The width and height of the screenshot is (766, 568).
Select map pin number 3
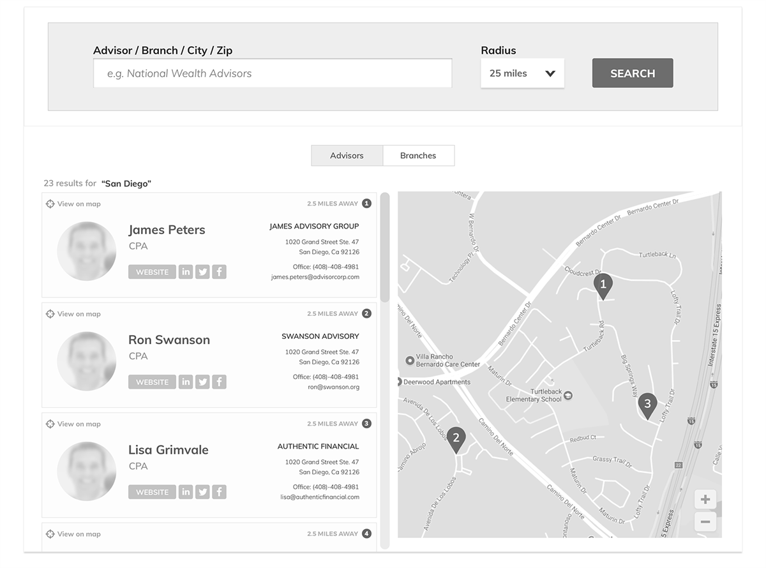(x=647, y=405)
